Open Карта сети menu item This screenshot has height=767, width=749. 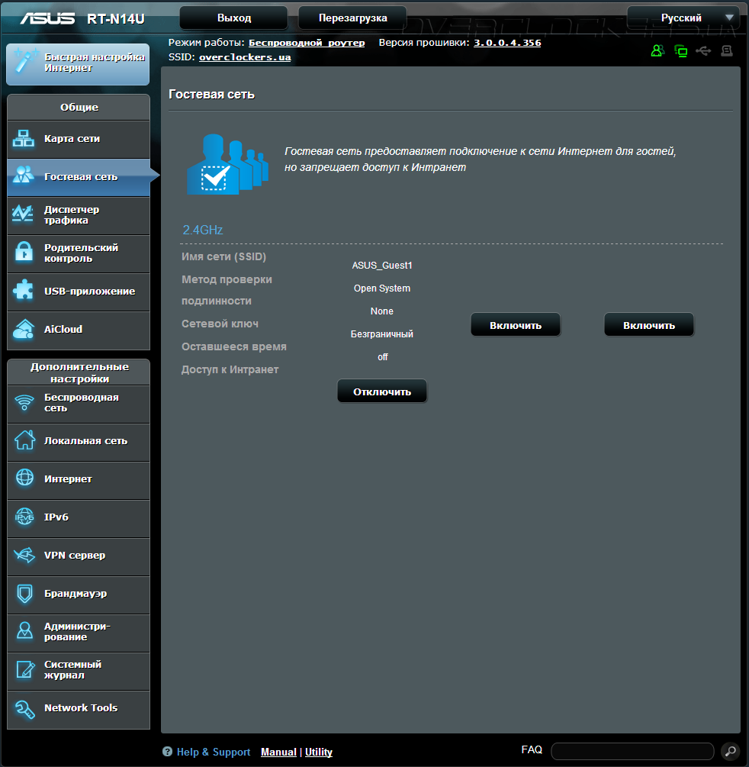tap(79, 139)
